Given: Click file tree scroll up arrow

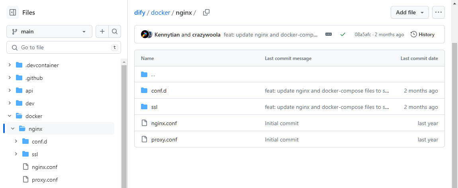Looking at the screenshot, I should pyautogui.click(x=124, y=62).
